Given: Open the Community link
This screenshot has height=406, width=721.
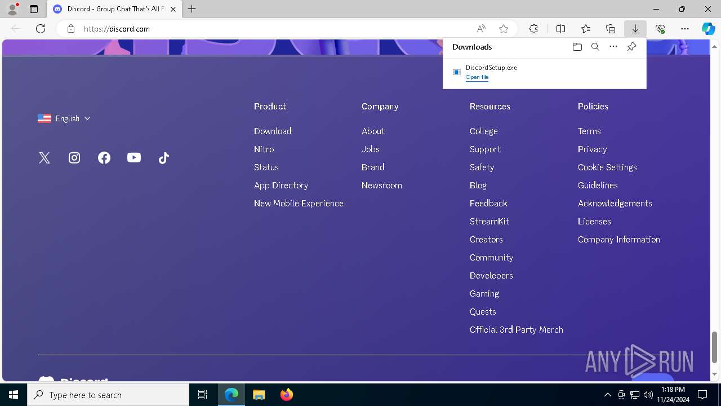Looking at the screenshot, I should point(491,257).
